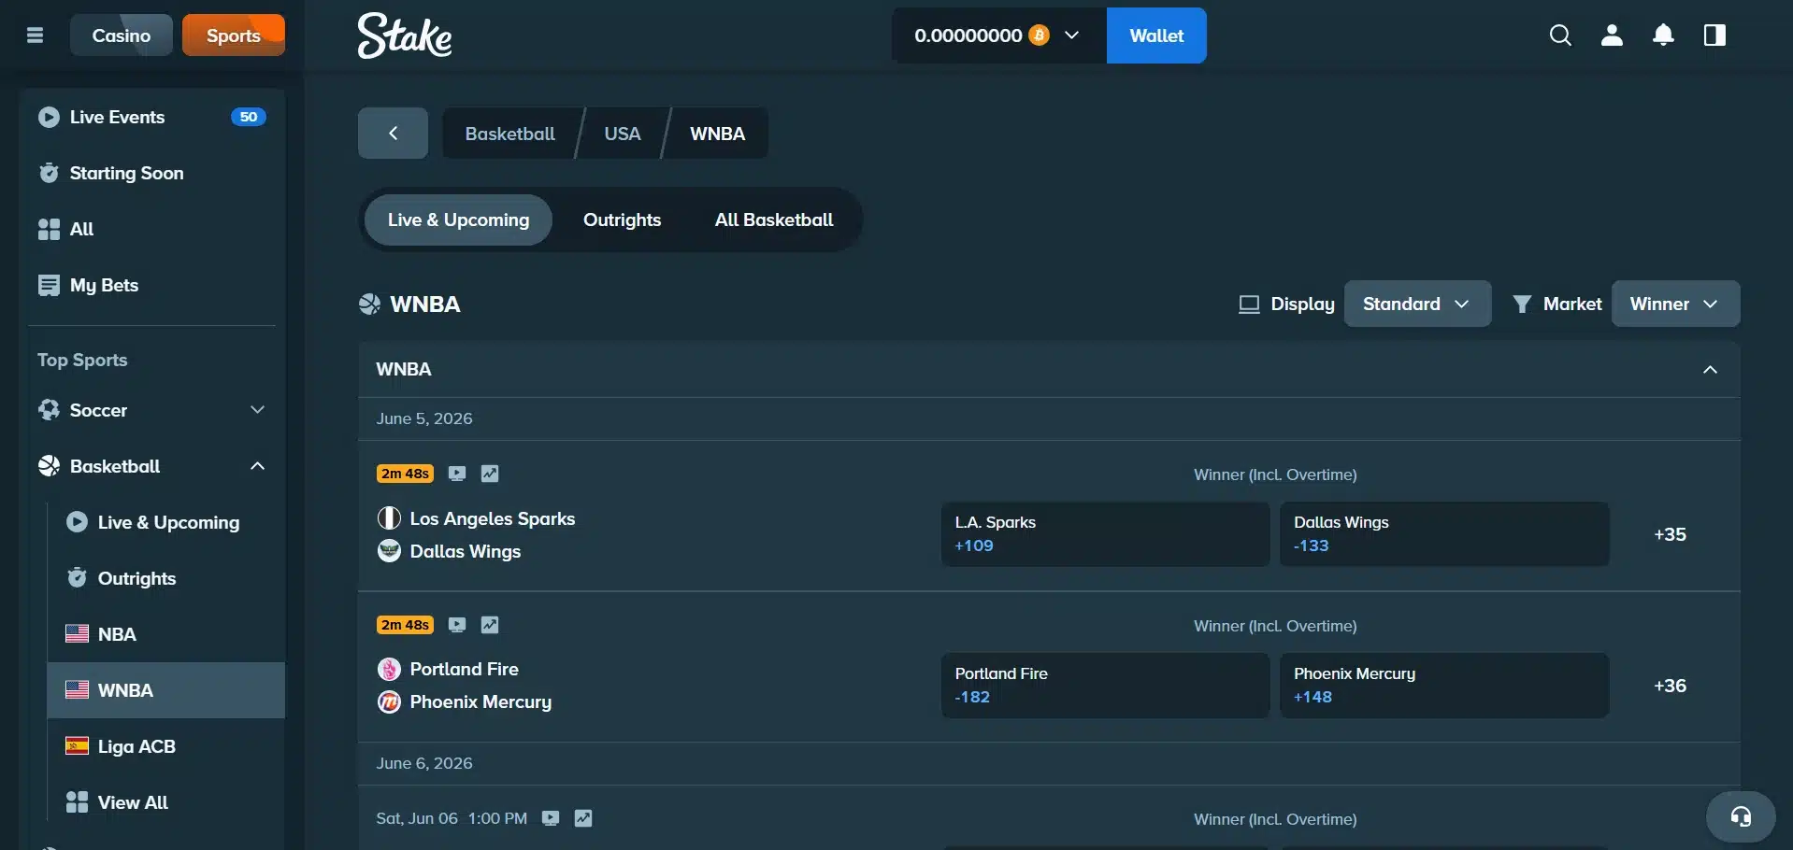Open the Phoenix Mercury match name
The height and width of the screenshot is (850, 1793).
click(481, 701)
